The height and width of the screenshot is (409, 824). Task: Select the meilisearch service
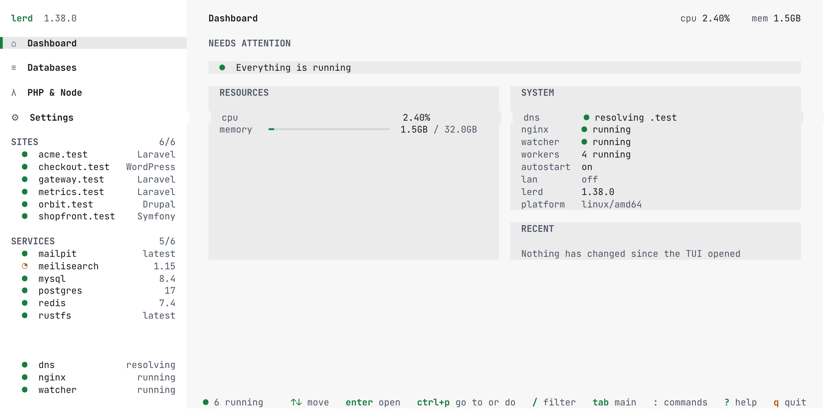(93, 266)
